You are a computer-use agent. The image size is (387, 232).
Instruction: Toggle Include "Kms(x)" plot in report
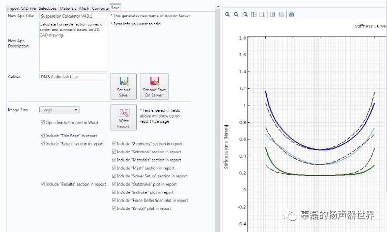(x=114, y=208)
